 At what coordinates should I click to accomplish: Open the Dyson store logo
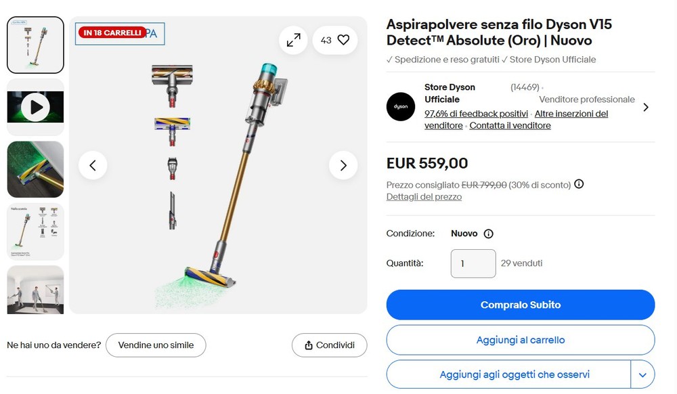tap(401, 106)
